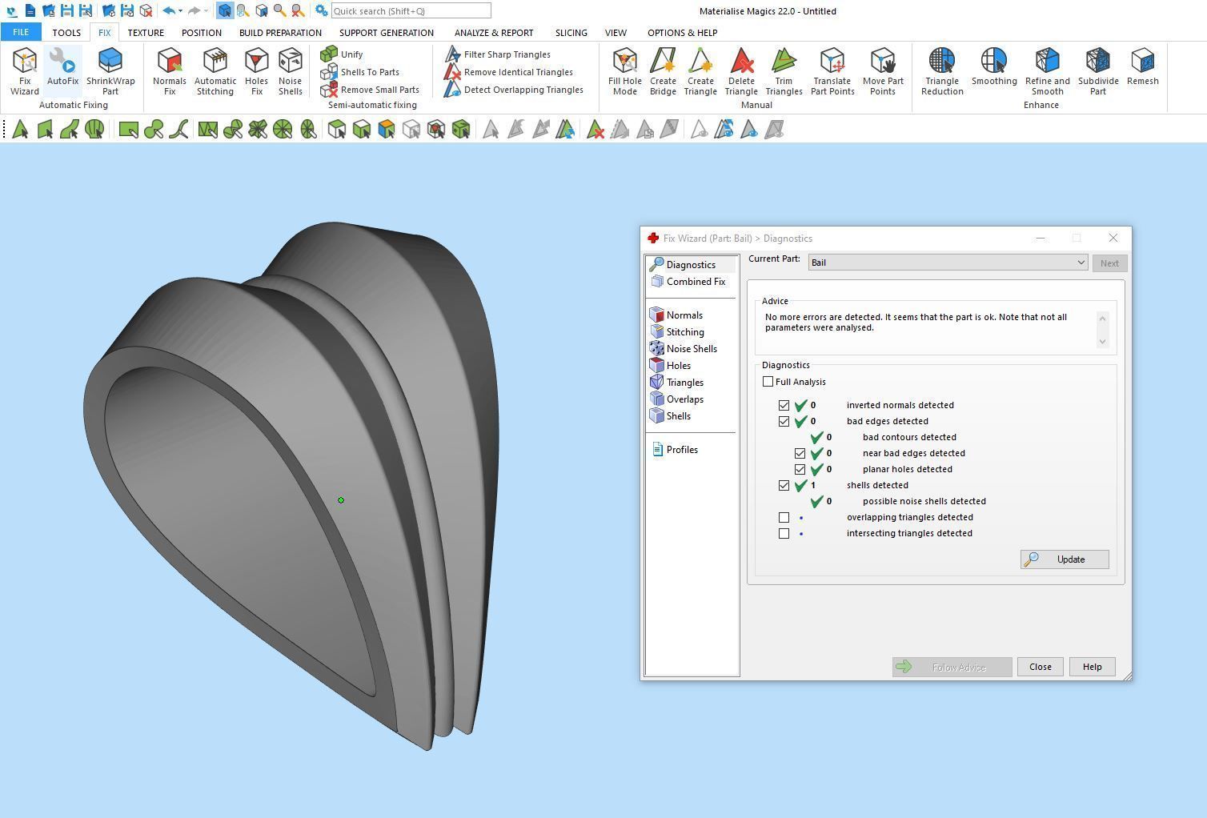Open the Current Part dropdown
This screenshot has height=818, width=1207.
click(x=948, y=263)
